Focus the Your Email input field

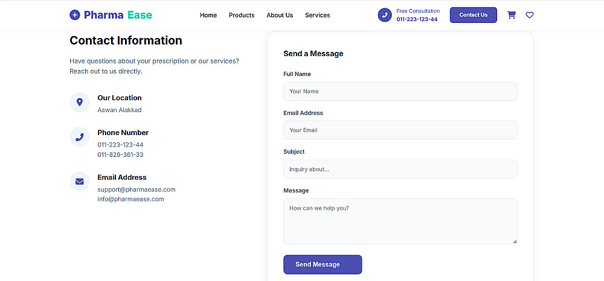click(x=400, y=130)
